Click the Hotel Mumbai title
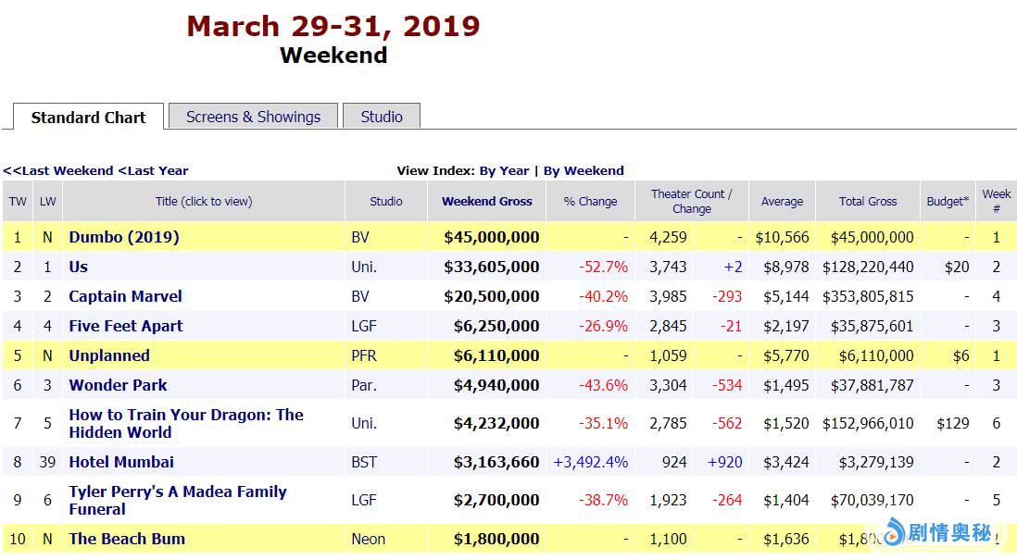This screenshot has height=560, width=1017. click(x=121, y=462)
